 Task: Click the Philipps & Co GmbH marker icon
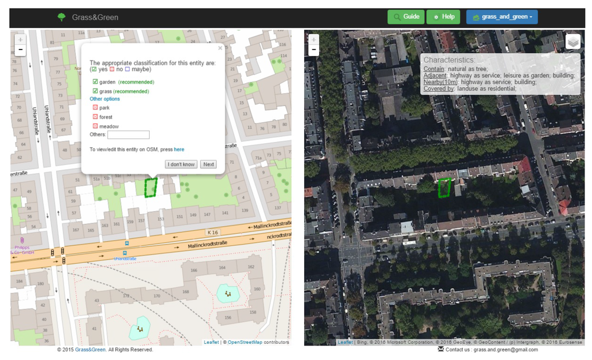click(22, 240)
